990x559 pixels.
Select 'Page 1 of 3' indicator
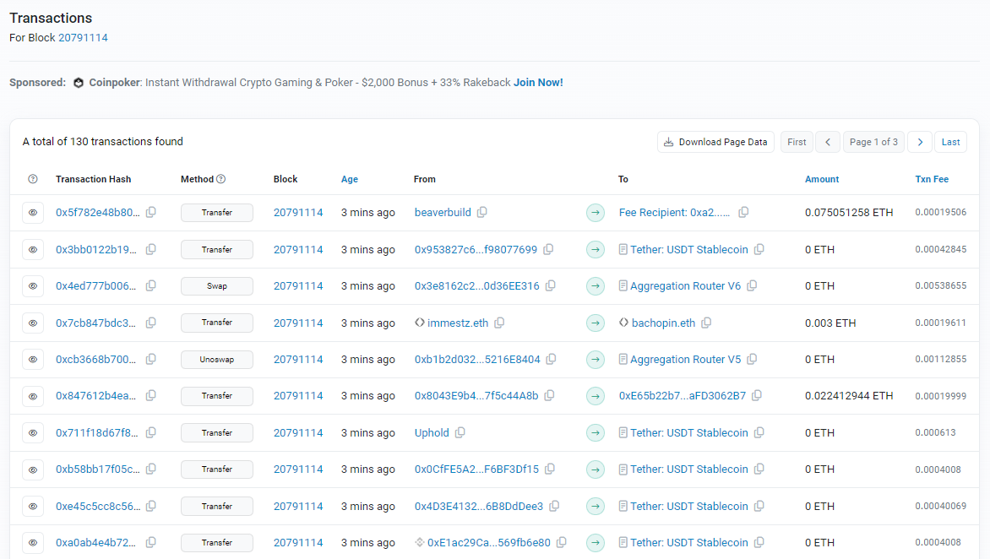[x=873, y=142]
